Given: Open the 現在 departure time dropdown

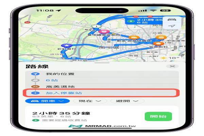Looking at the screenshot, I should (90, 101).
